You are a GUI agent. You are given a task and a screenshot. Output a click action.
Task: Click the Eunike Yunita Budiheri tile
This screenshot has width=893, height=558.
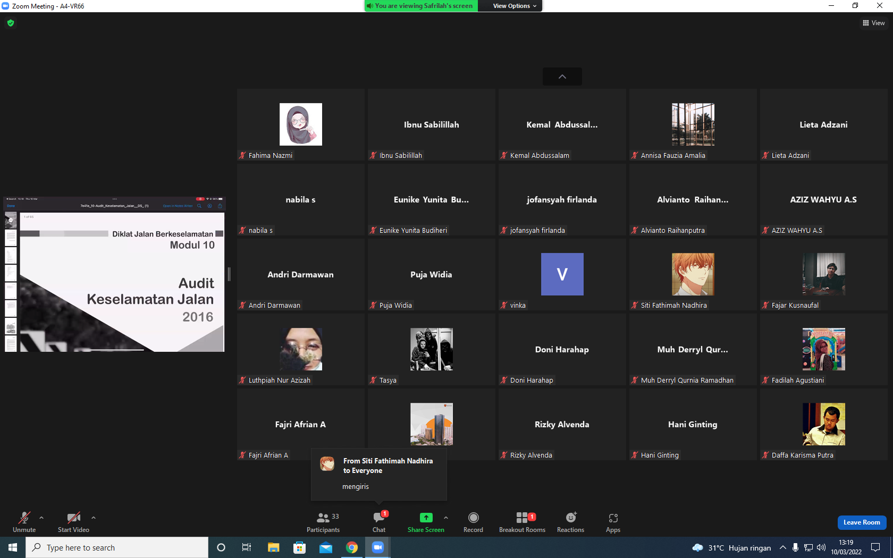click(x=431, y=199)
